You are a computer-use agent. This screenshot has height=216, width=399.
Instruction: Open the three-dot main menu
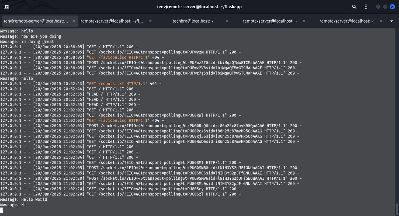[366, 7]
